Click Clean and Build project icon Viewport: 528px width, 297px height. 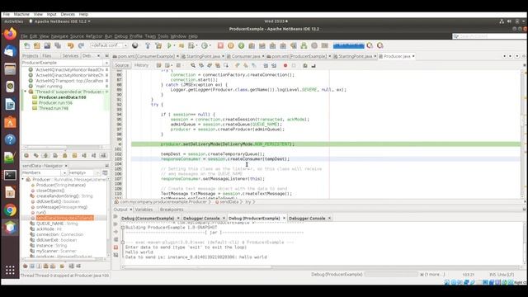[x=158, y=45]
